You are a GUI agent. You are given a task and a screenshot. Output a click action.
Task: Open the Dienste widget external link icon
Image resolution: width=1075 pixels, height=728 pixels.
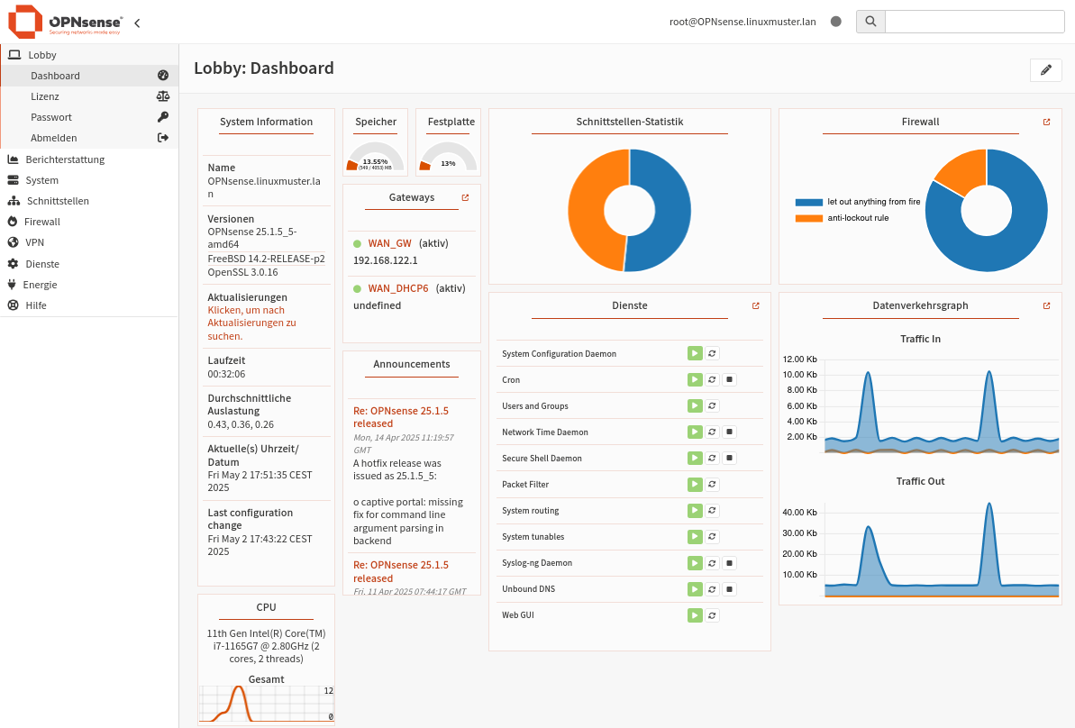[755, 305]
